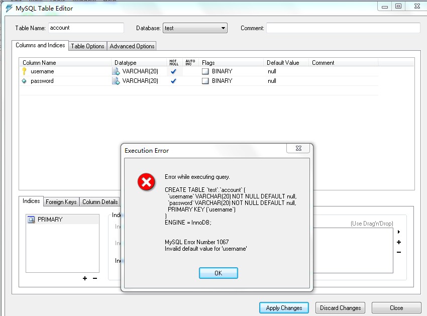Click VARCHAR(20) datatype for username

[x=140, y=71]
